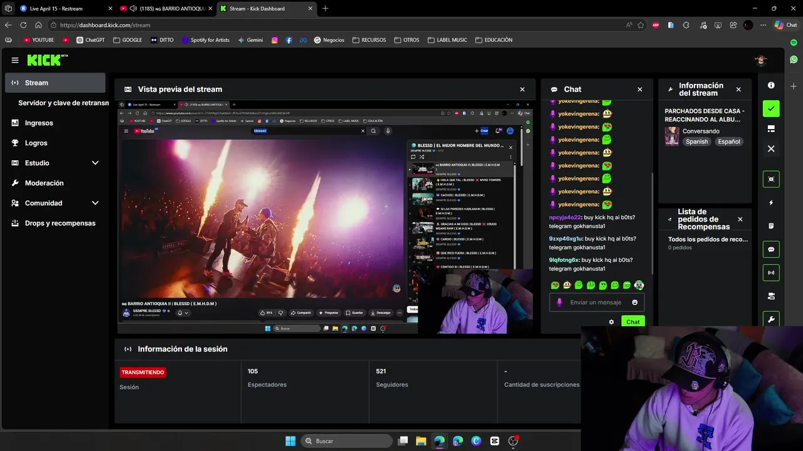Open the Spotify for Artists bookmark
Image resolution: width=803 pixels, height=451 pixels.
[x=206, y=40]
